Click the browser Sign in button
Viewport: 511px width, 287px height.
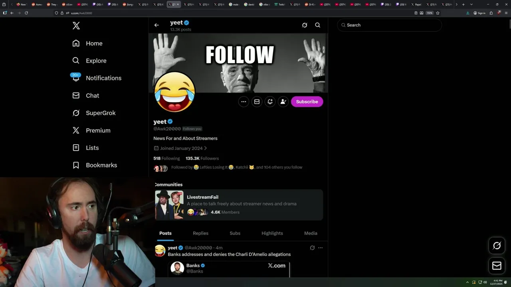479,13
